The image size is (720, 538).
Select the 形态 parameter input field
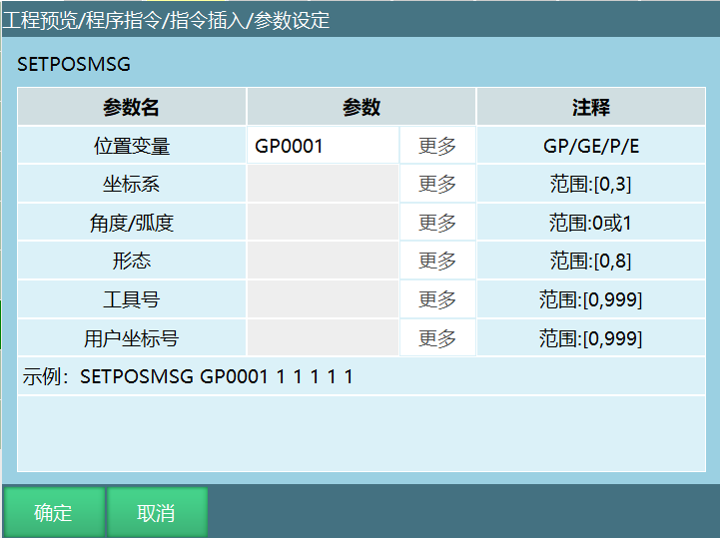(x=323, y=262)
